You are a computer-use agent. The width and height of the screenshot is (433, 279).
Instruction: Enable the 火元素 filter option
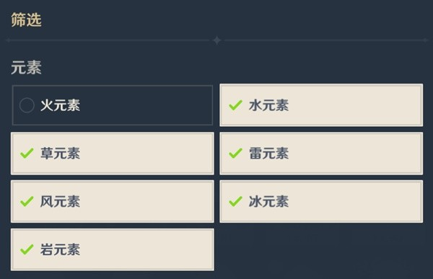[x=113, y=105]
